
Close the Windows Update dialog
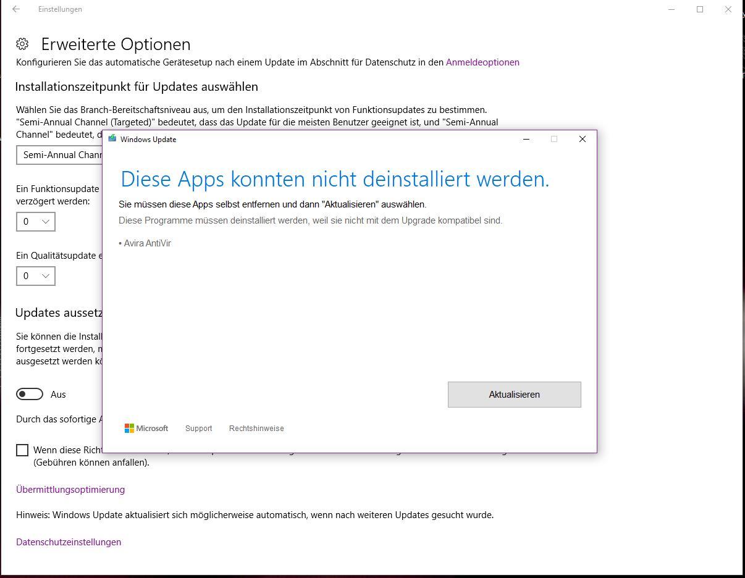click(x=582, y=139)
